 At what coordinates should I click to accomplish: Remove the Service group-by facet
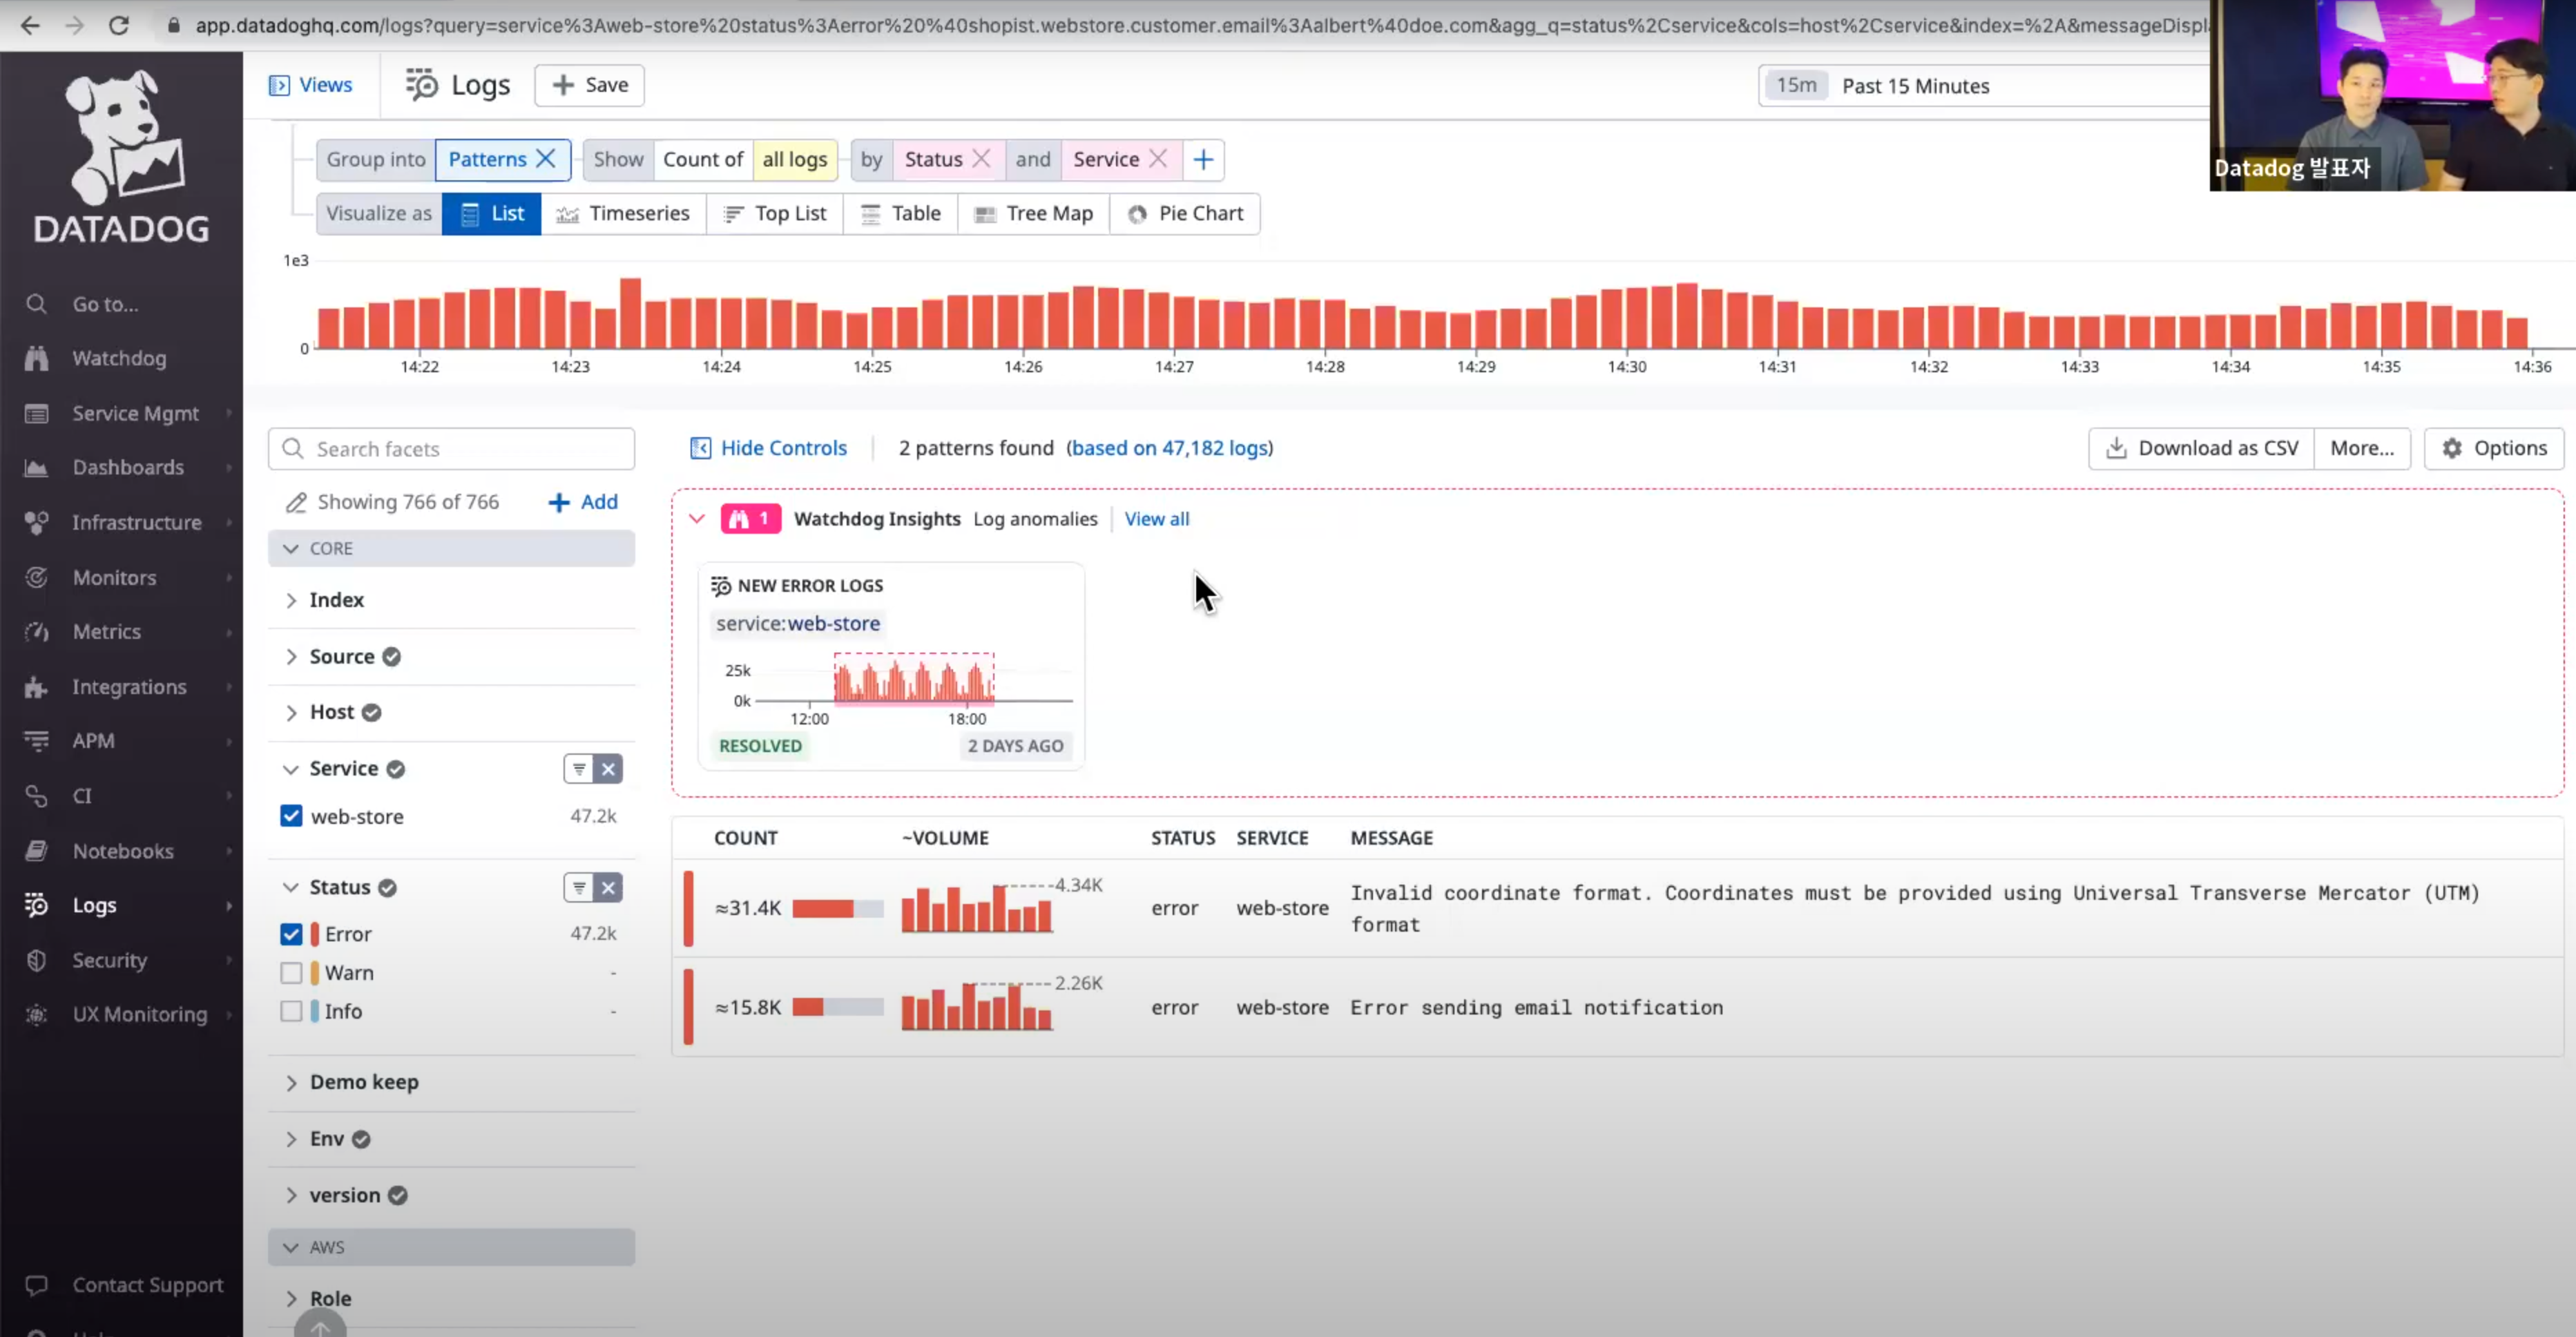click(1158, 159)
